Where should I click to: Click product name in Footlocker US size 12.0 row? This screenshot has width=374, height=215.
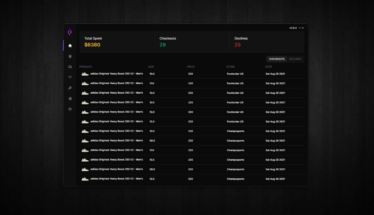point(117,121)
